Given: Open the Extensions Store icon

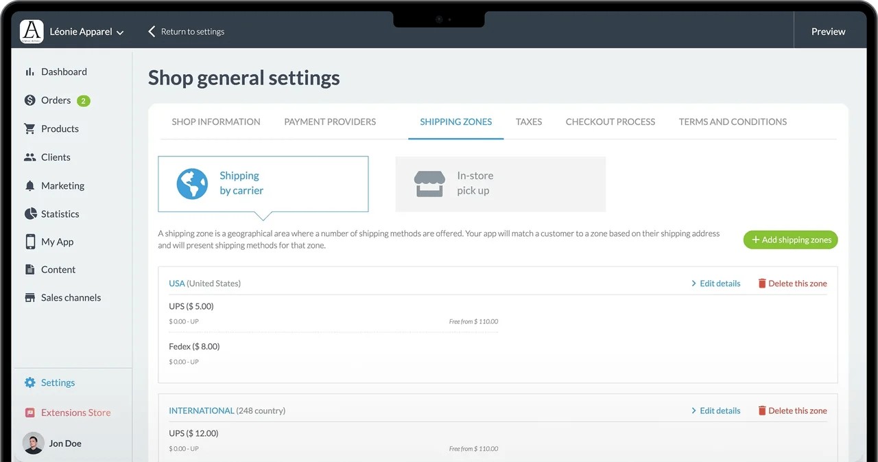Looking at the screenshot, I should click(x=29, y=413).
